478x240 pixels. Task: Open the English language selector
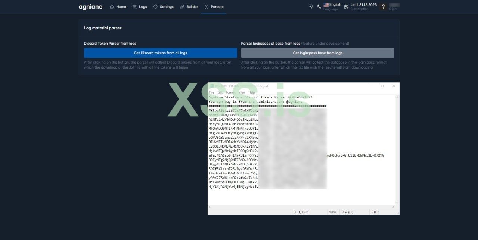332,7
